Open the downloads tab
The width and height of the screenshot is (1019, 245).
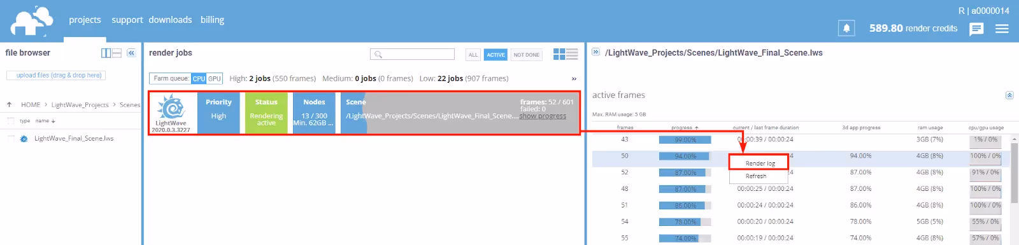(x=170, y=20)
